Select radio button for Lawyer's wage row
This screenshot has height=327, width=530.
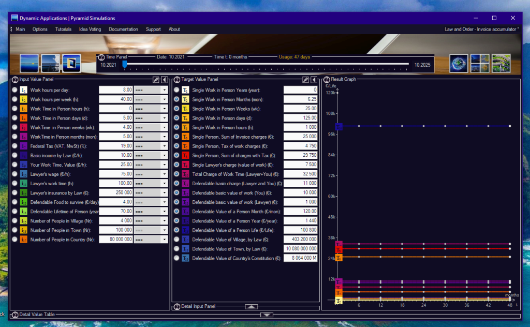pyautogui.click(x=14, y=174)
